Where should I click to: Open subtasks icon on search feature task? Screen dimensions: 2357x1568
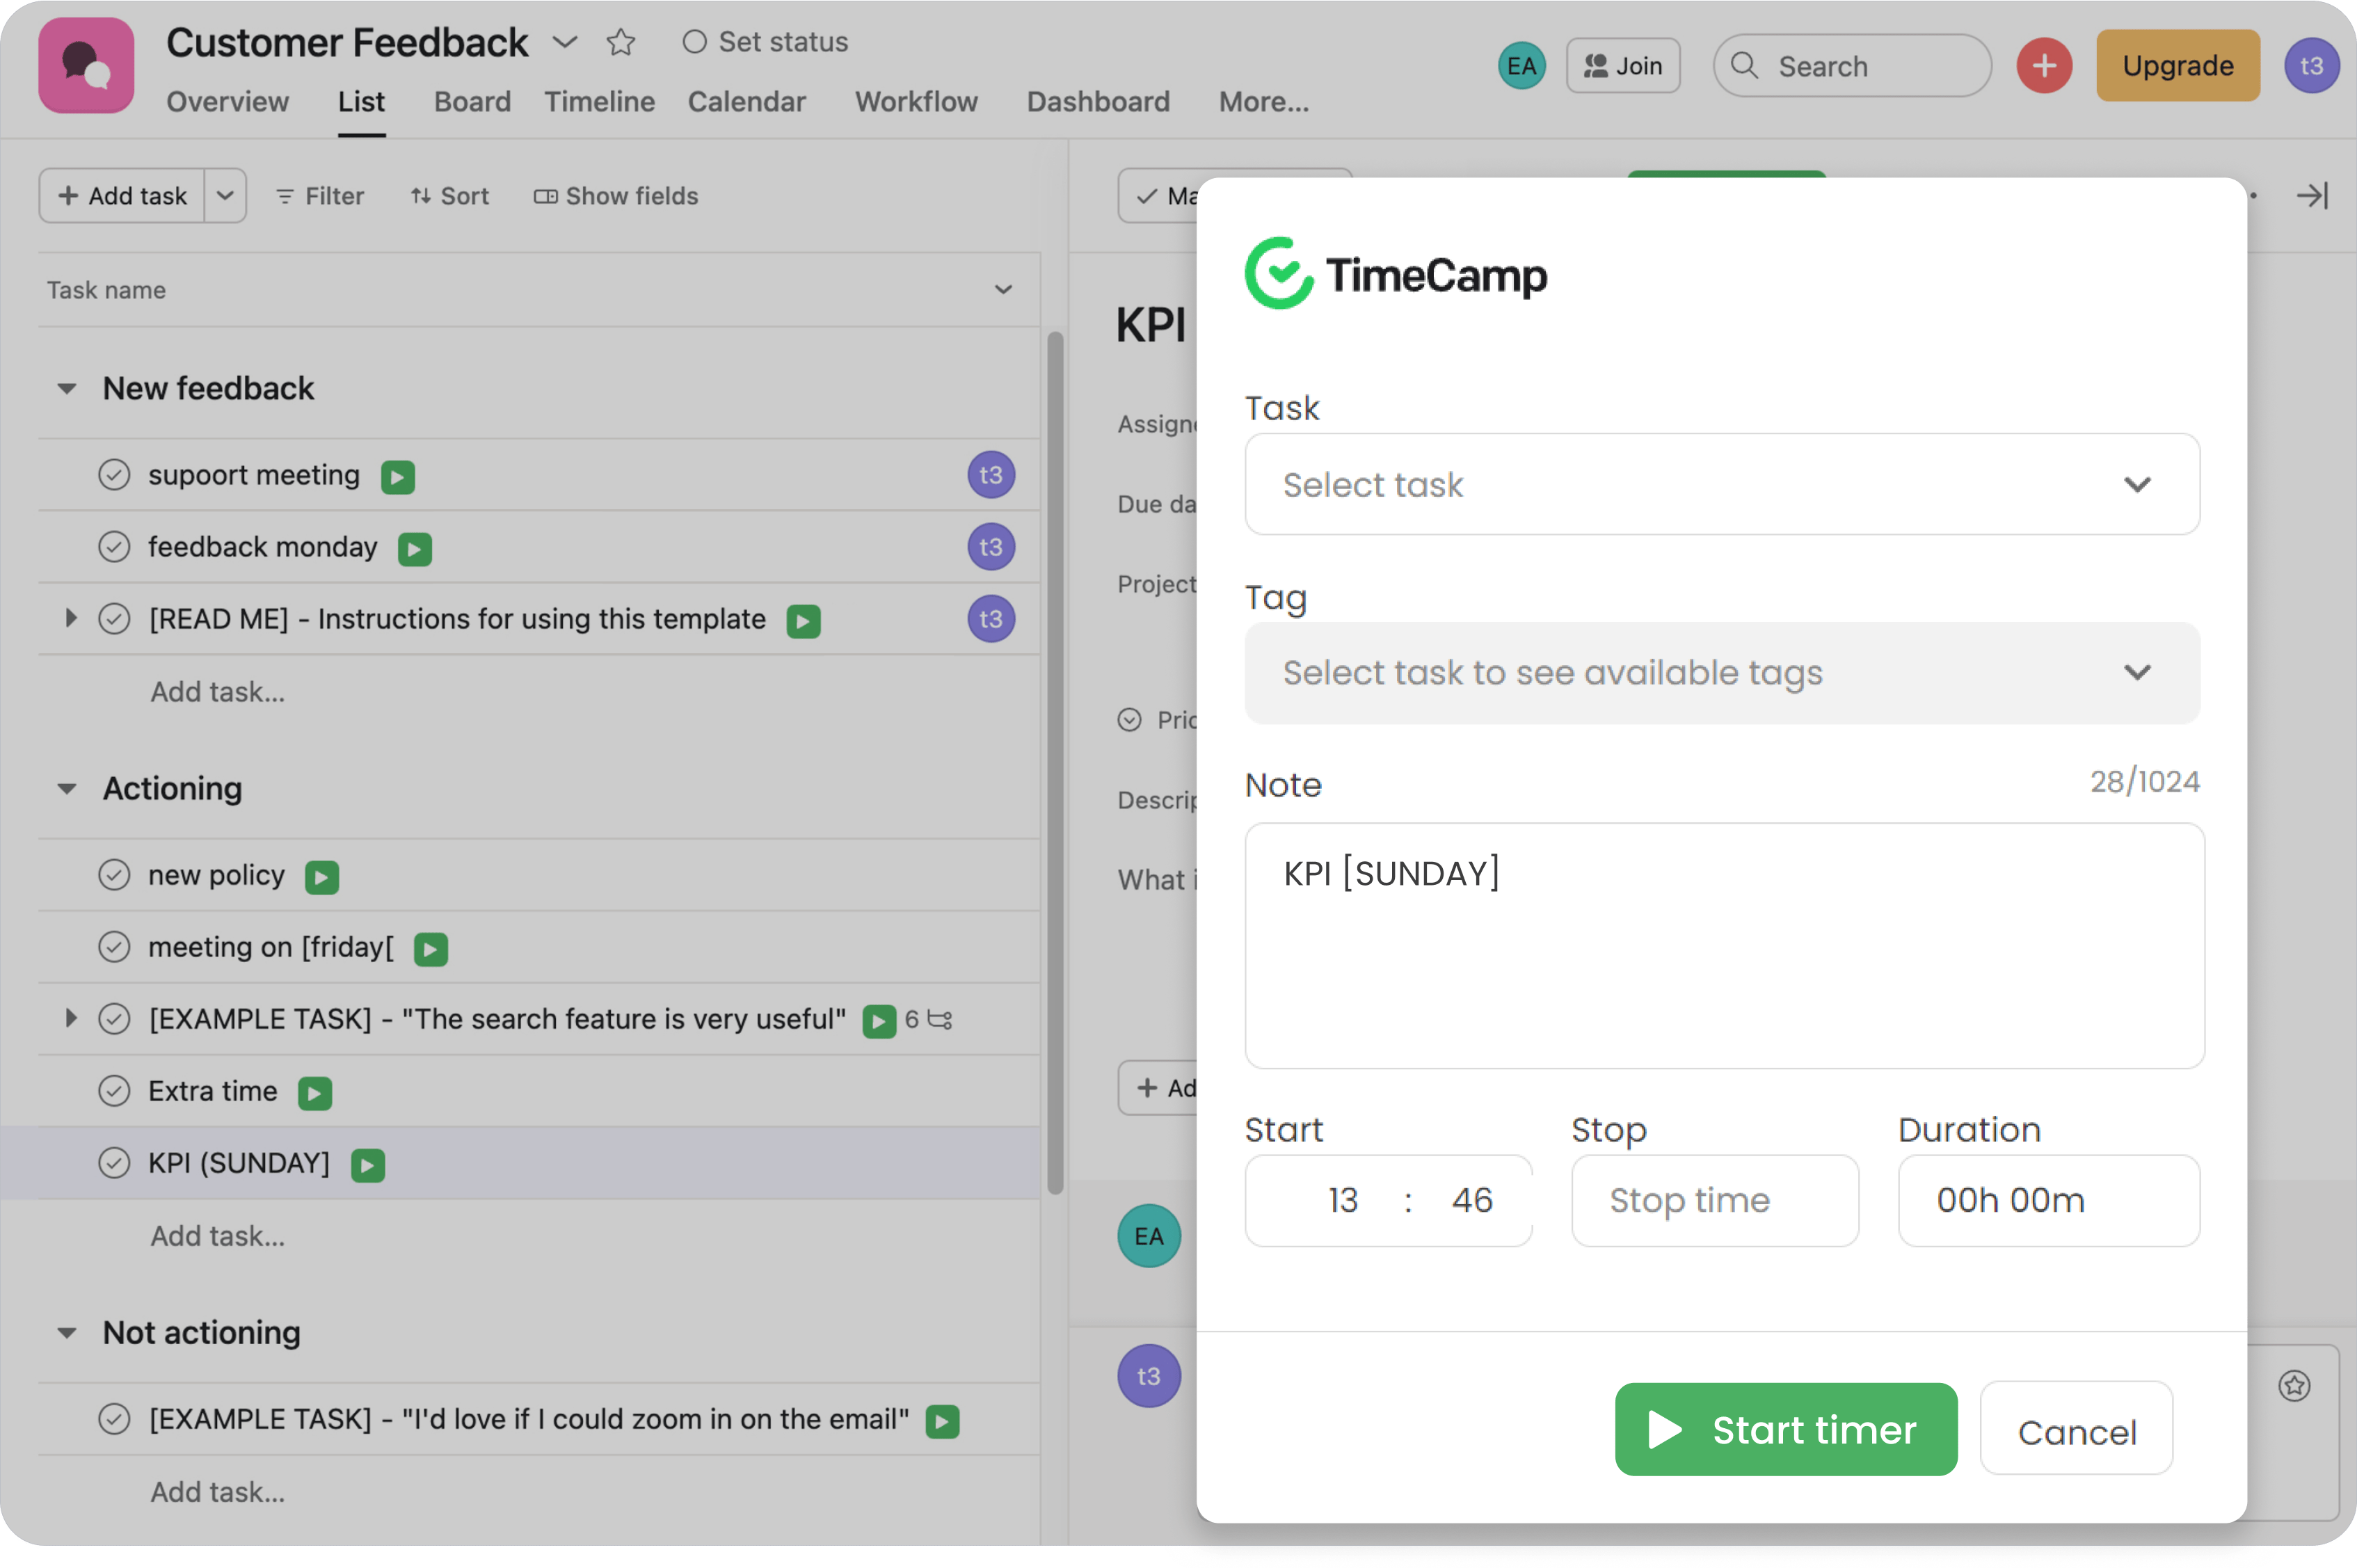940,1020
